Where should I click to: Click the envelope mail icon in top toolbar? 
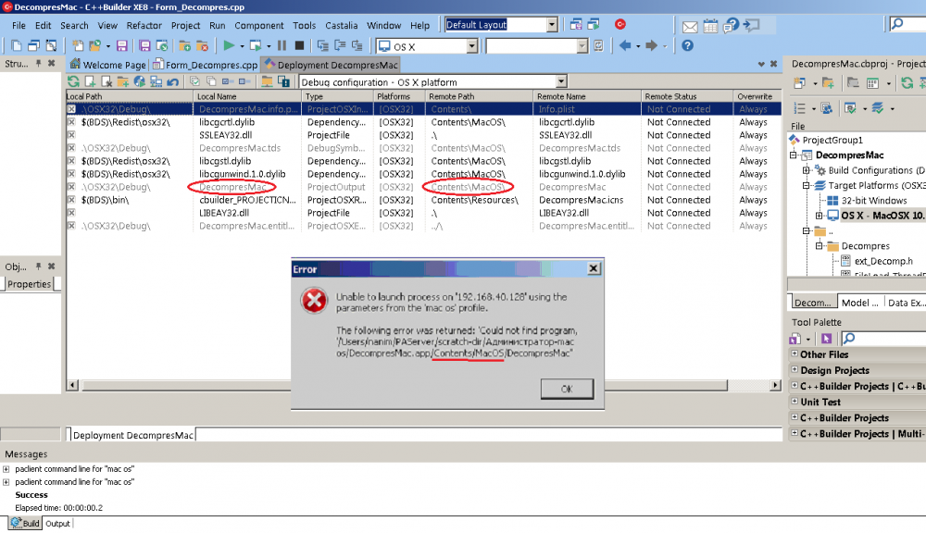pyautogui.click(x=690, y=26)
